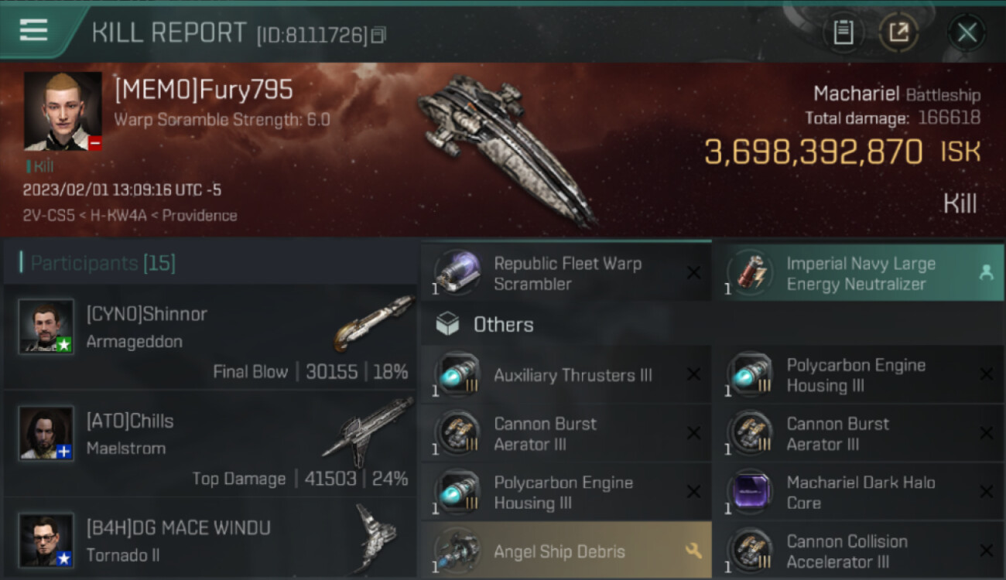This screenshot has width=1006, height=580.
Task: Click the Republic Fleet Warp Scrambler icon
Action: [x=457, y=272]
